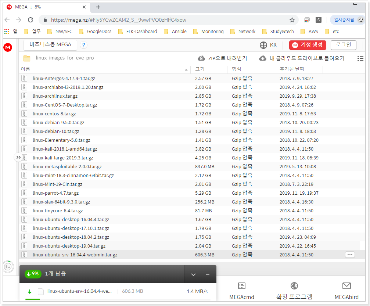
Task: Click the file icon of linux-parrot-4.7.tar.gz
Action: (x=24, y=193)
